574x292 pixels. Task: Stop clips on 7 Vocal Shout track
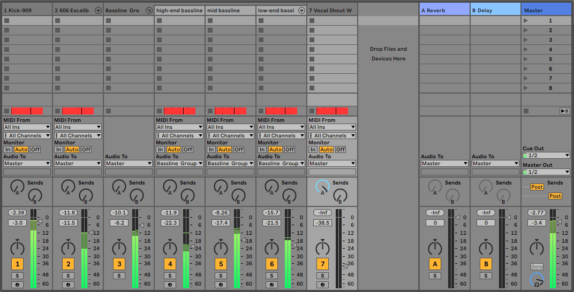tap(312, 111)
